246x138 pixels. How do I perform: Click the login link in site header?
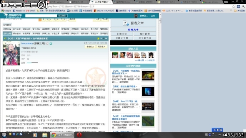tap(144, 16)
